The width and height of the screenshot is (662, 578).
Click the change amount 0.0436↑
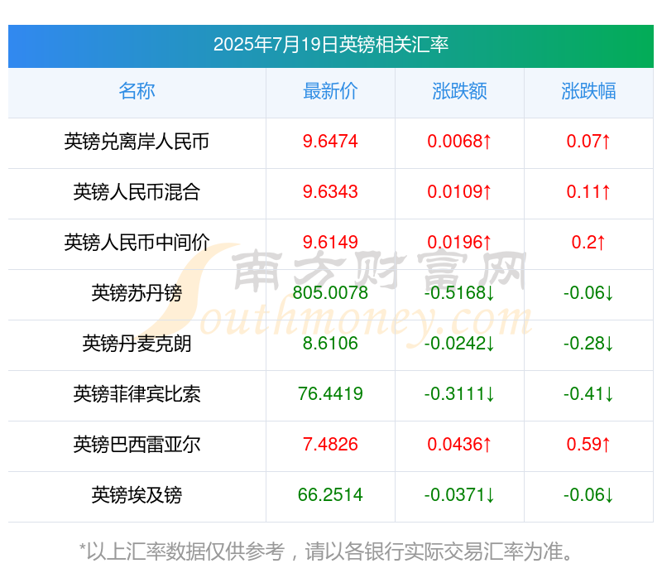pyautogui.click(x=459, y=445)
